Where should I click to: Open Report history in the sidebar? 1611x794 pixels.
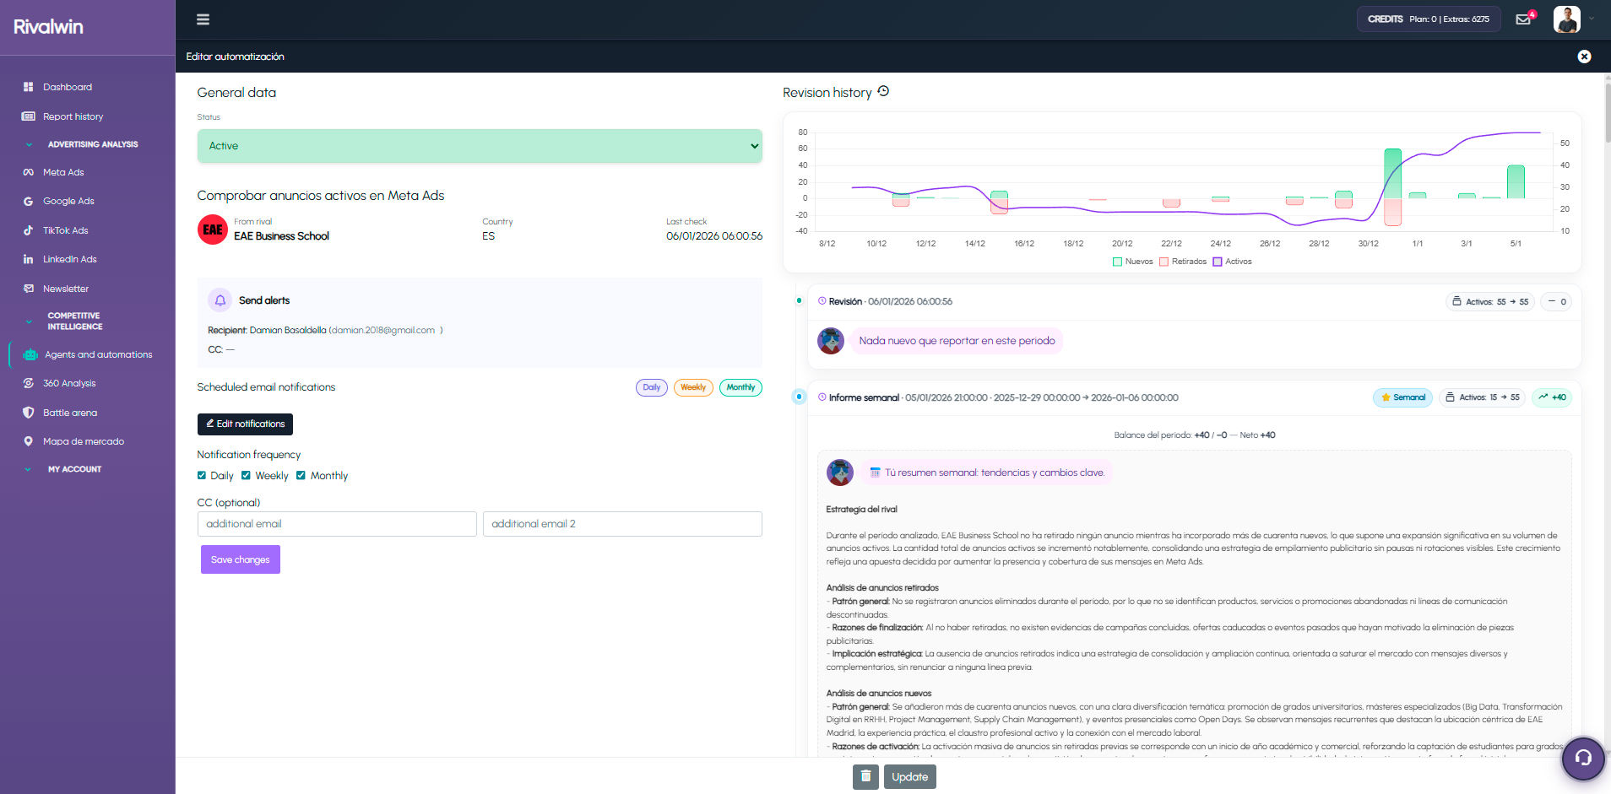73,116
